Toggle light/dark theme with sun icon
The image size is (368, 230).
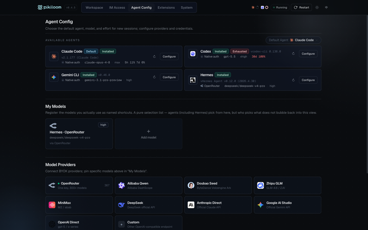point(317,7)
